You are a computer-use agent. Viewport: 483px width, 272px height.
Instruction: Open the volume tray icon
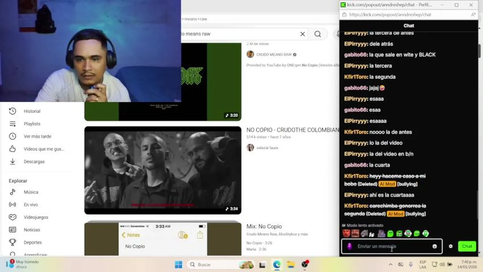442,264
